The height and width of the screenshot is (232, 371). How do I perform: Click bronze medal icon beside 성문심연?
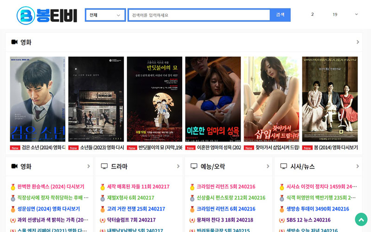(13, 209)
